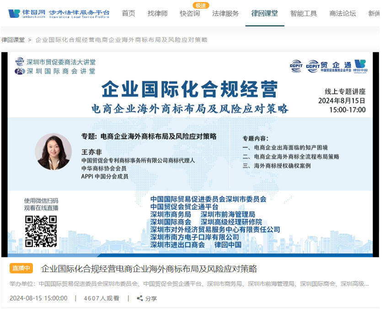Click the date 2024-08-15 15:00:00
This screenshot has width=384, height=309.
38,298
